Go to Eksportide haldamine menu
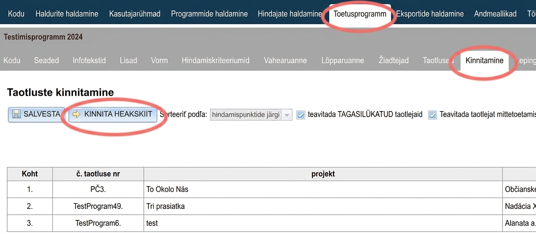 pyautogui.click(x=430, y=14)
